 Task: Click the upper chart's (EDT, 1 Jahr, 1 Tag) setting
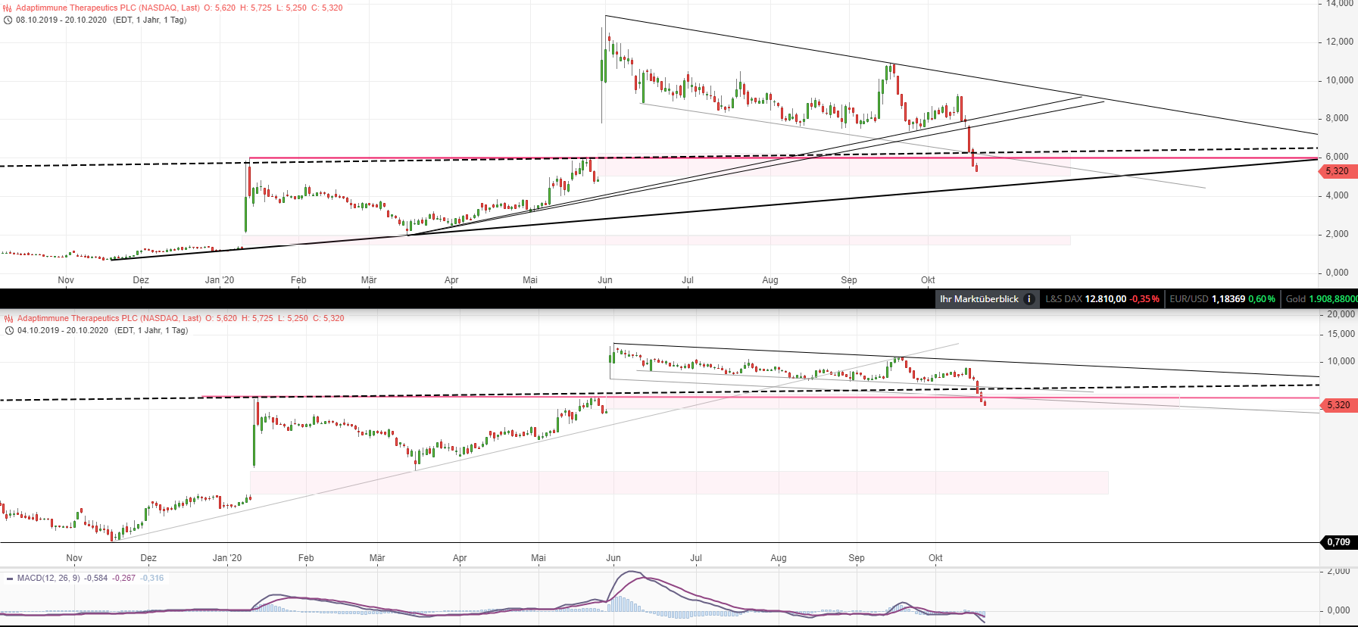tap(150, 20)
